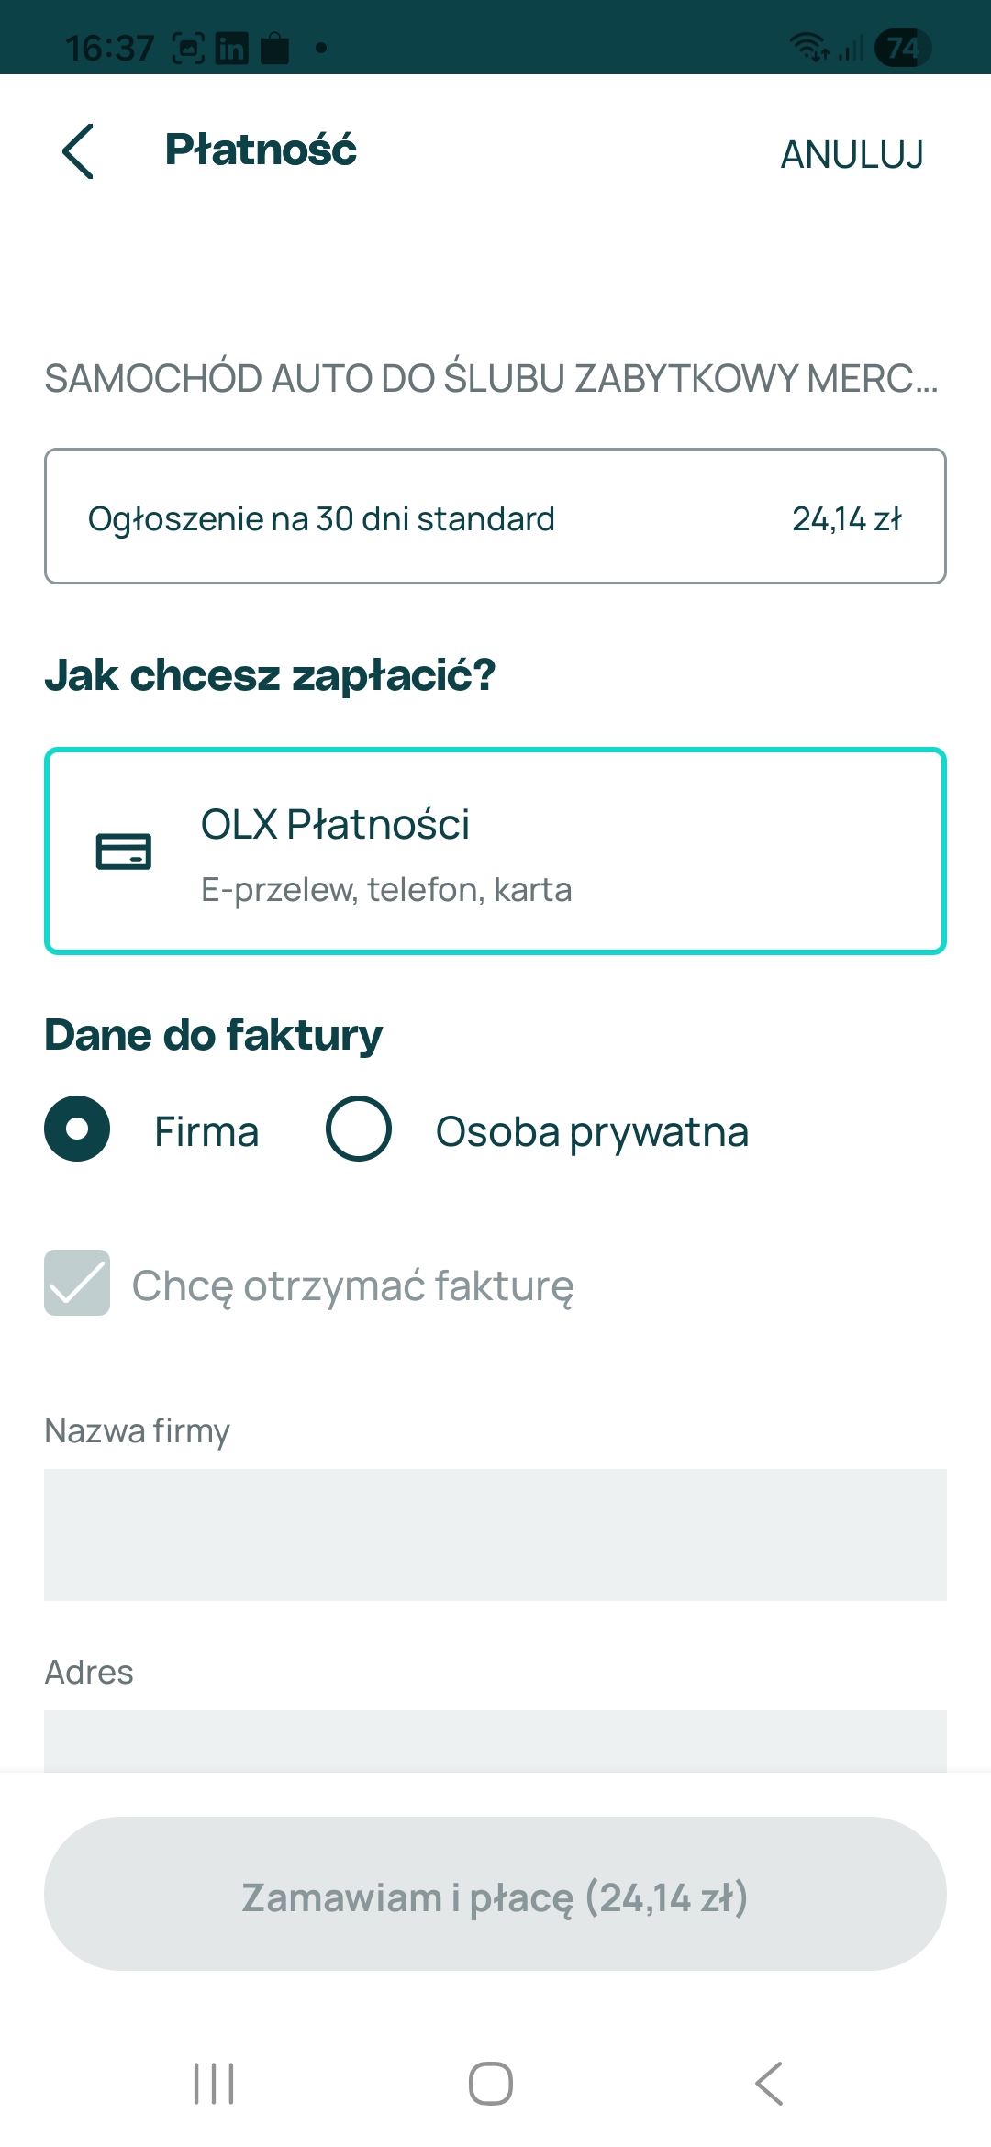This screenshot has height=2147, width=991.
Task: Tap the screenshot notification icon in status bar
Action: [x=189, y=48]
